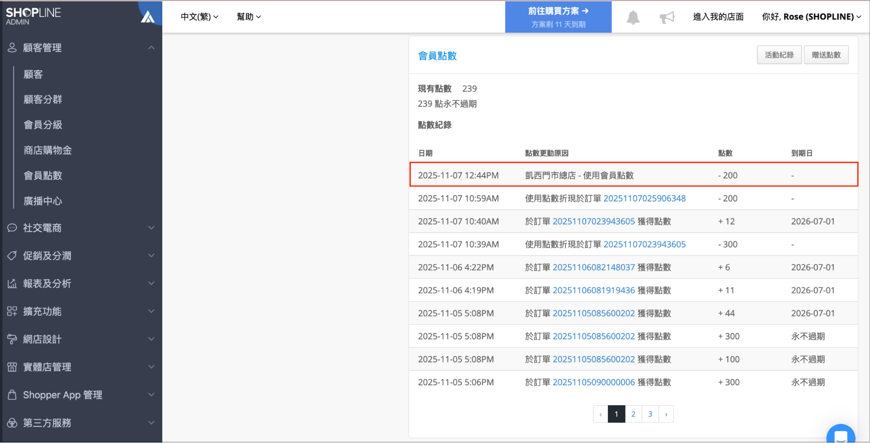Go to page 3 of points records
Image resolution: width=870 pixels, height=443 pixels.
(650, 414)
